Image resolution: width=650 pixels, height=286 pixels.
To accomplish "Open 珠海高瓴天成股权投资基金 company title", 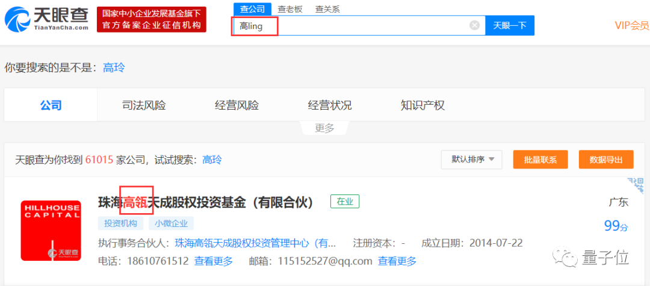I will [x=206, y=202].
